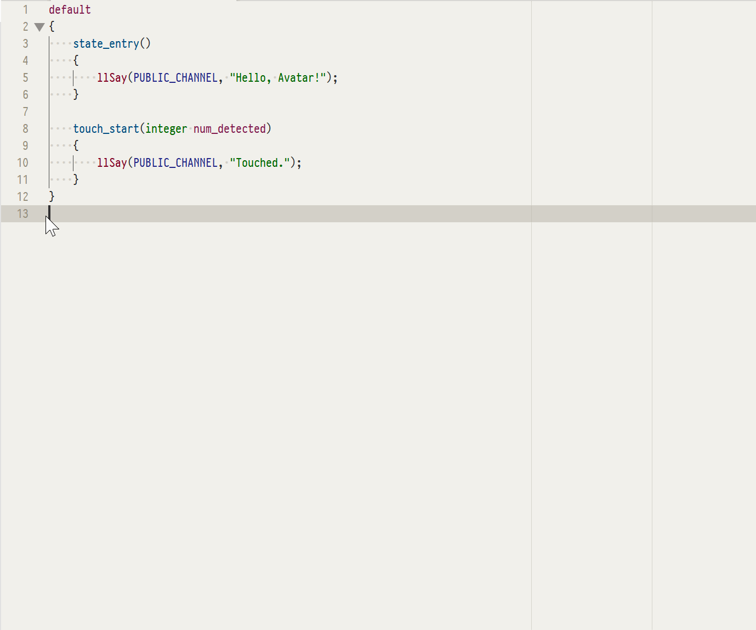Click line number 3 in the gutter
This screenshot has width=756, height=630.
pyautogui.click(x=25, y=44)
